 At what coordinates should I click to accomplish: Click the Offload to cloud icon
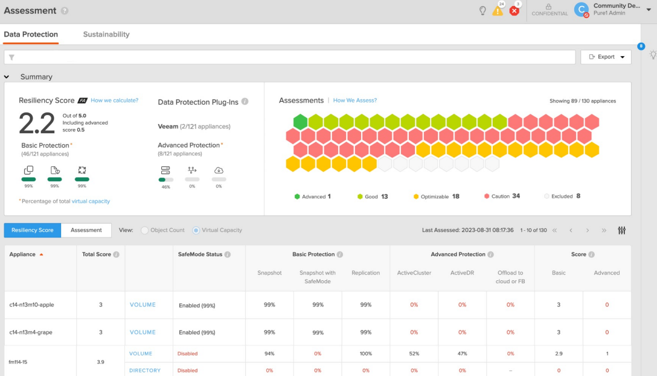(219, 171)
